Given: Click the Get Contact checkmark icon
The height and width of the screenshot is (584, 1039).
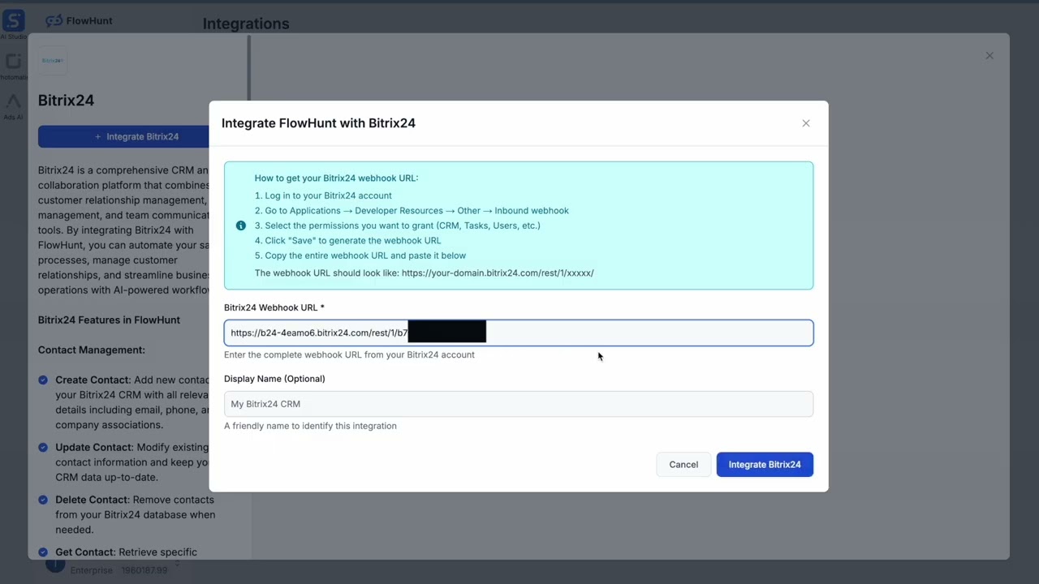Looking at the screenshot, I should 44,552.
